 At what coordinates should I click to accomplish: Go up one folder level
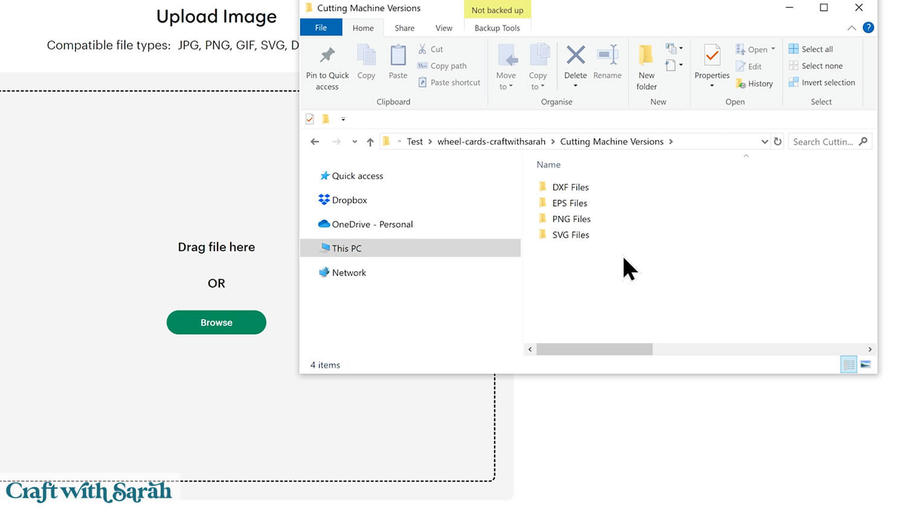[x=370, y=142]
